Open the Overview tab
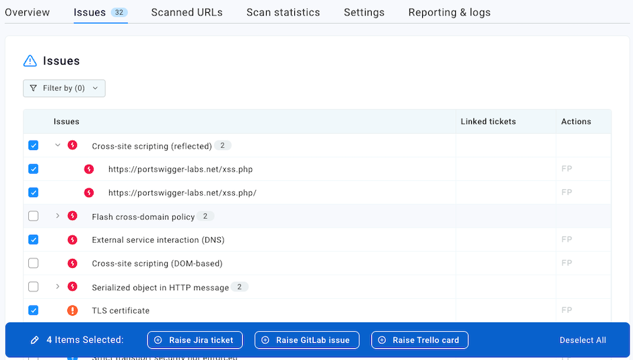The width and height of the screenshot is (633, 360). (27, 12)
